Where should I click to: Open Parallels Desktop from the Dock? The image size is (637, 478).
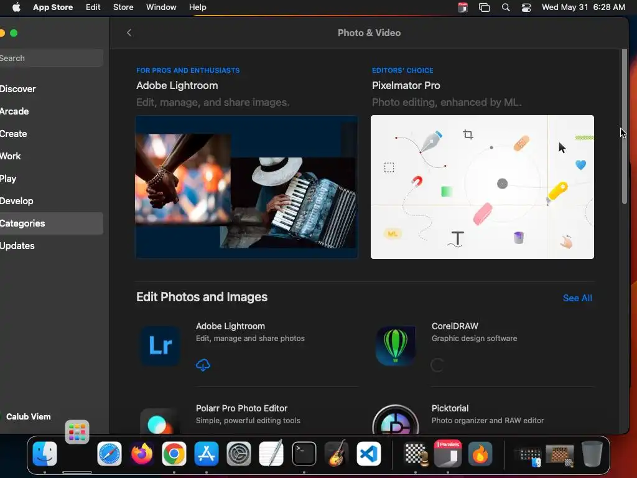tap(448, 454)
